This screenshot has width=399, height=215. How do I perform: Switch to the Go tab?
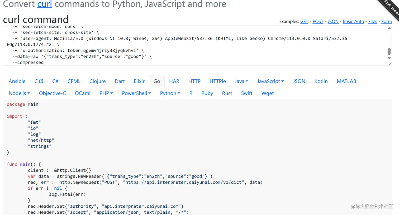coord(157,81)
